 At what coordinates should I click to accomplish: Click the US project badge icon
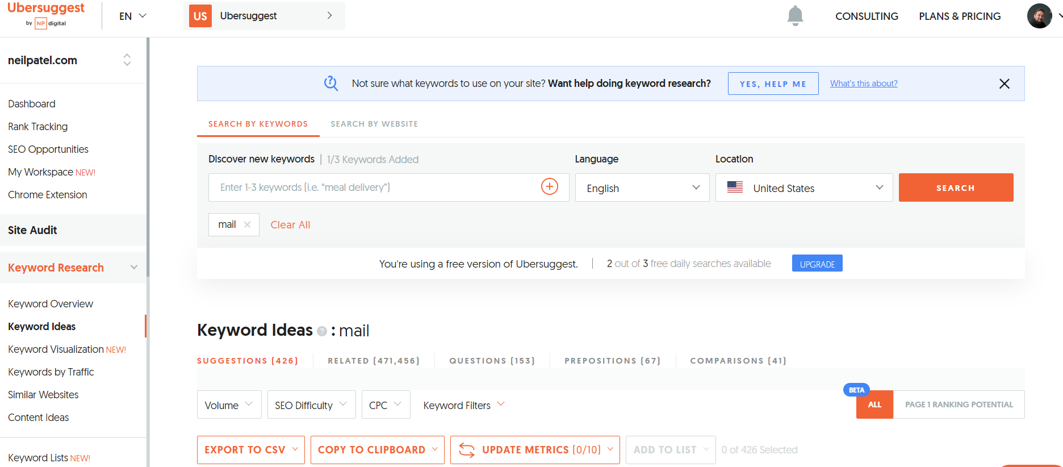click(200, 16)
